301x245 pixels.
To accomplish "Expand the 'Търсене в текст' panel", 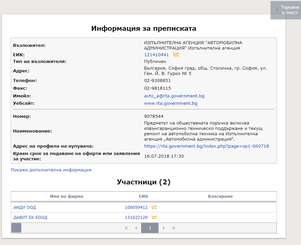I will click(x=286, y=10).
